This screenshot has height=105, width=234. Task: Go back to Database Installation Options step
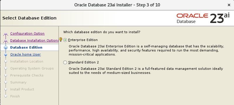click(x=35, y=40)
